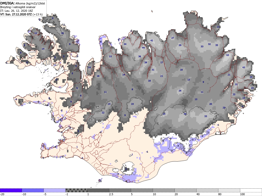
Task: Select the darkest gray 1 to 2.5 legend swatch
Action: (98, 190)
